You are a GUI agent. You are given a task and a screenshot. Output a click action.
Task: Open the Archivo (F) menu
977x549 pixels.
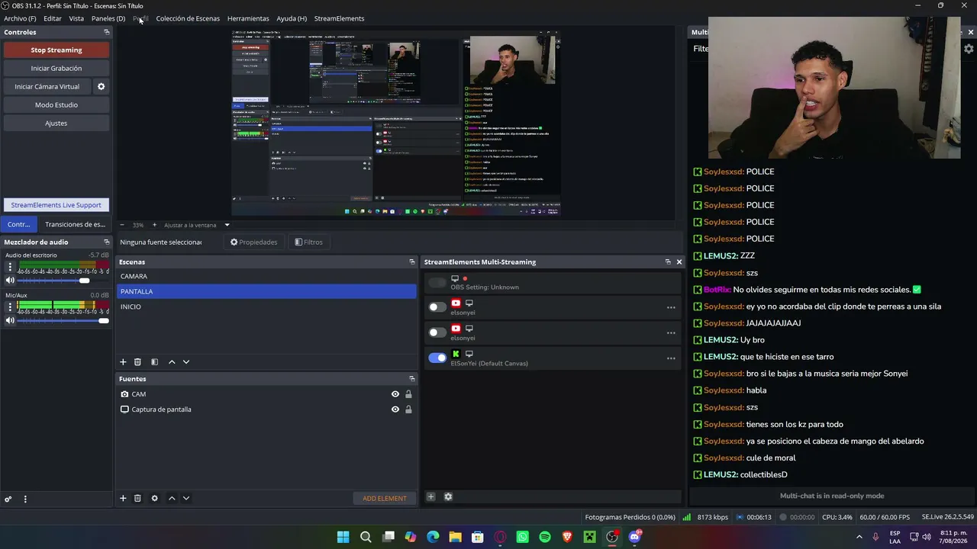click(20, 18)
